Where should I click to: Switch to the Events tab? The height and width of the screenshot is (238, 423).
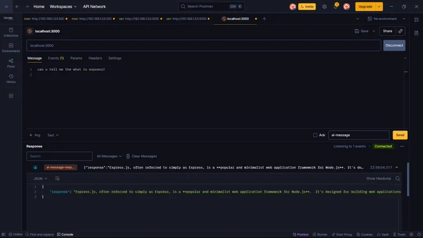coord(56,58)
